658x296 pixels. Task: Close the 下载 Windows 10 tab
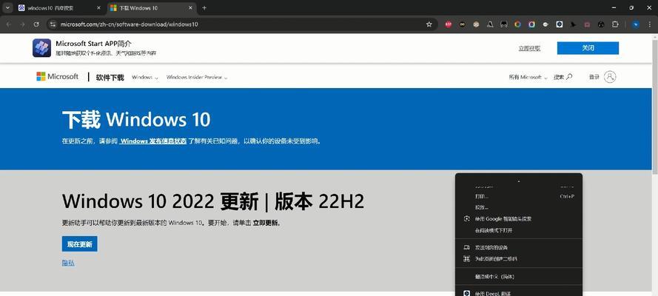pos(190,8)
